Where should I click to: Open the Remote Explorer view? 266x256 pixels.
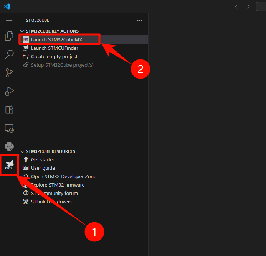click(x=9, y=128)
